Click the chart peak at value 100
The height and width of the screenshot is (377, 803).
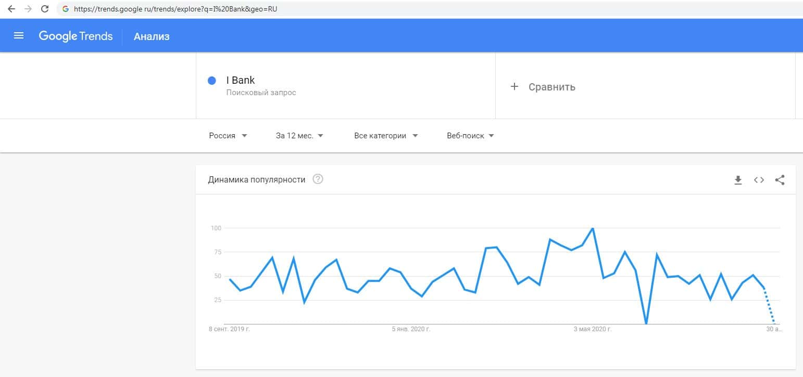(x=593, y=228)
